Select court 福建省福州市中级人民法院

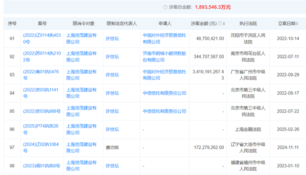pos(248,165)
